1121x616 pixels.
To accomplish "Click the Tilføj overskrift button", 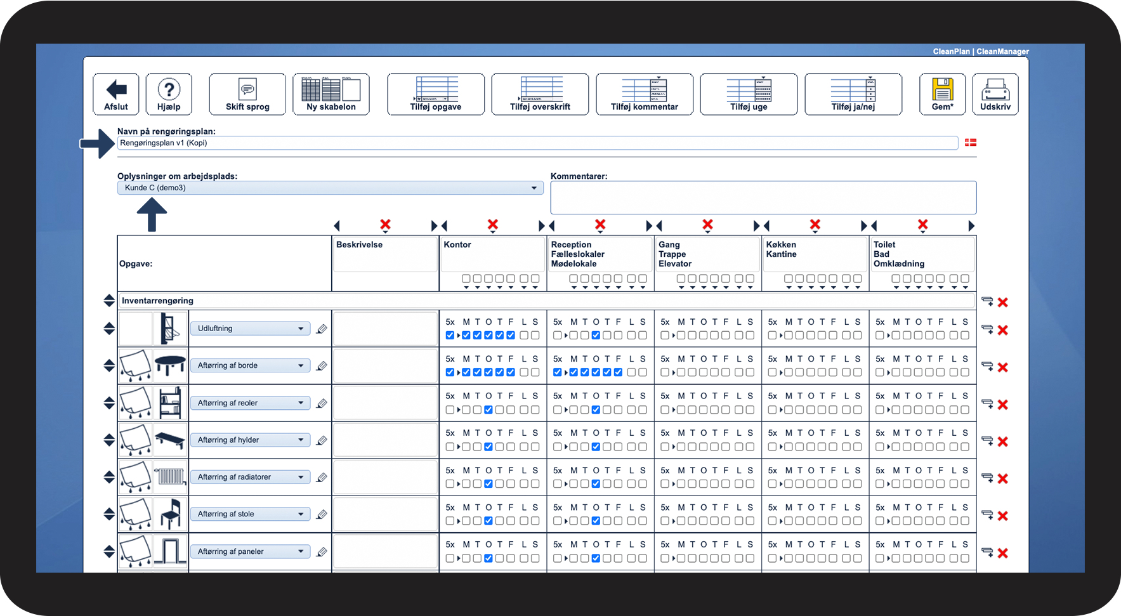I will coord(540,94).
